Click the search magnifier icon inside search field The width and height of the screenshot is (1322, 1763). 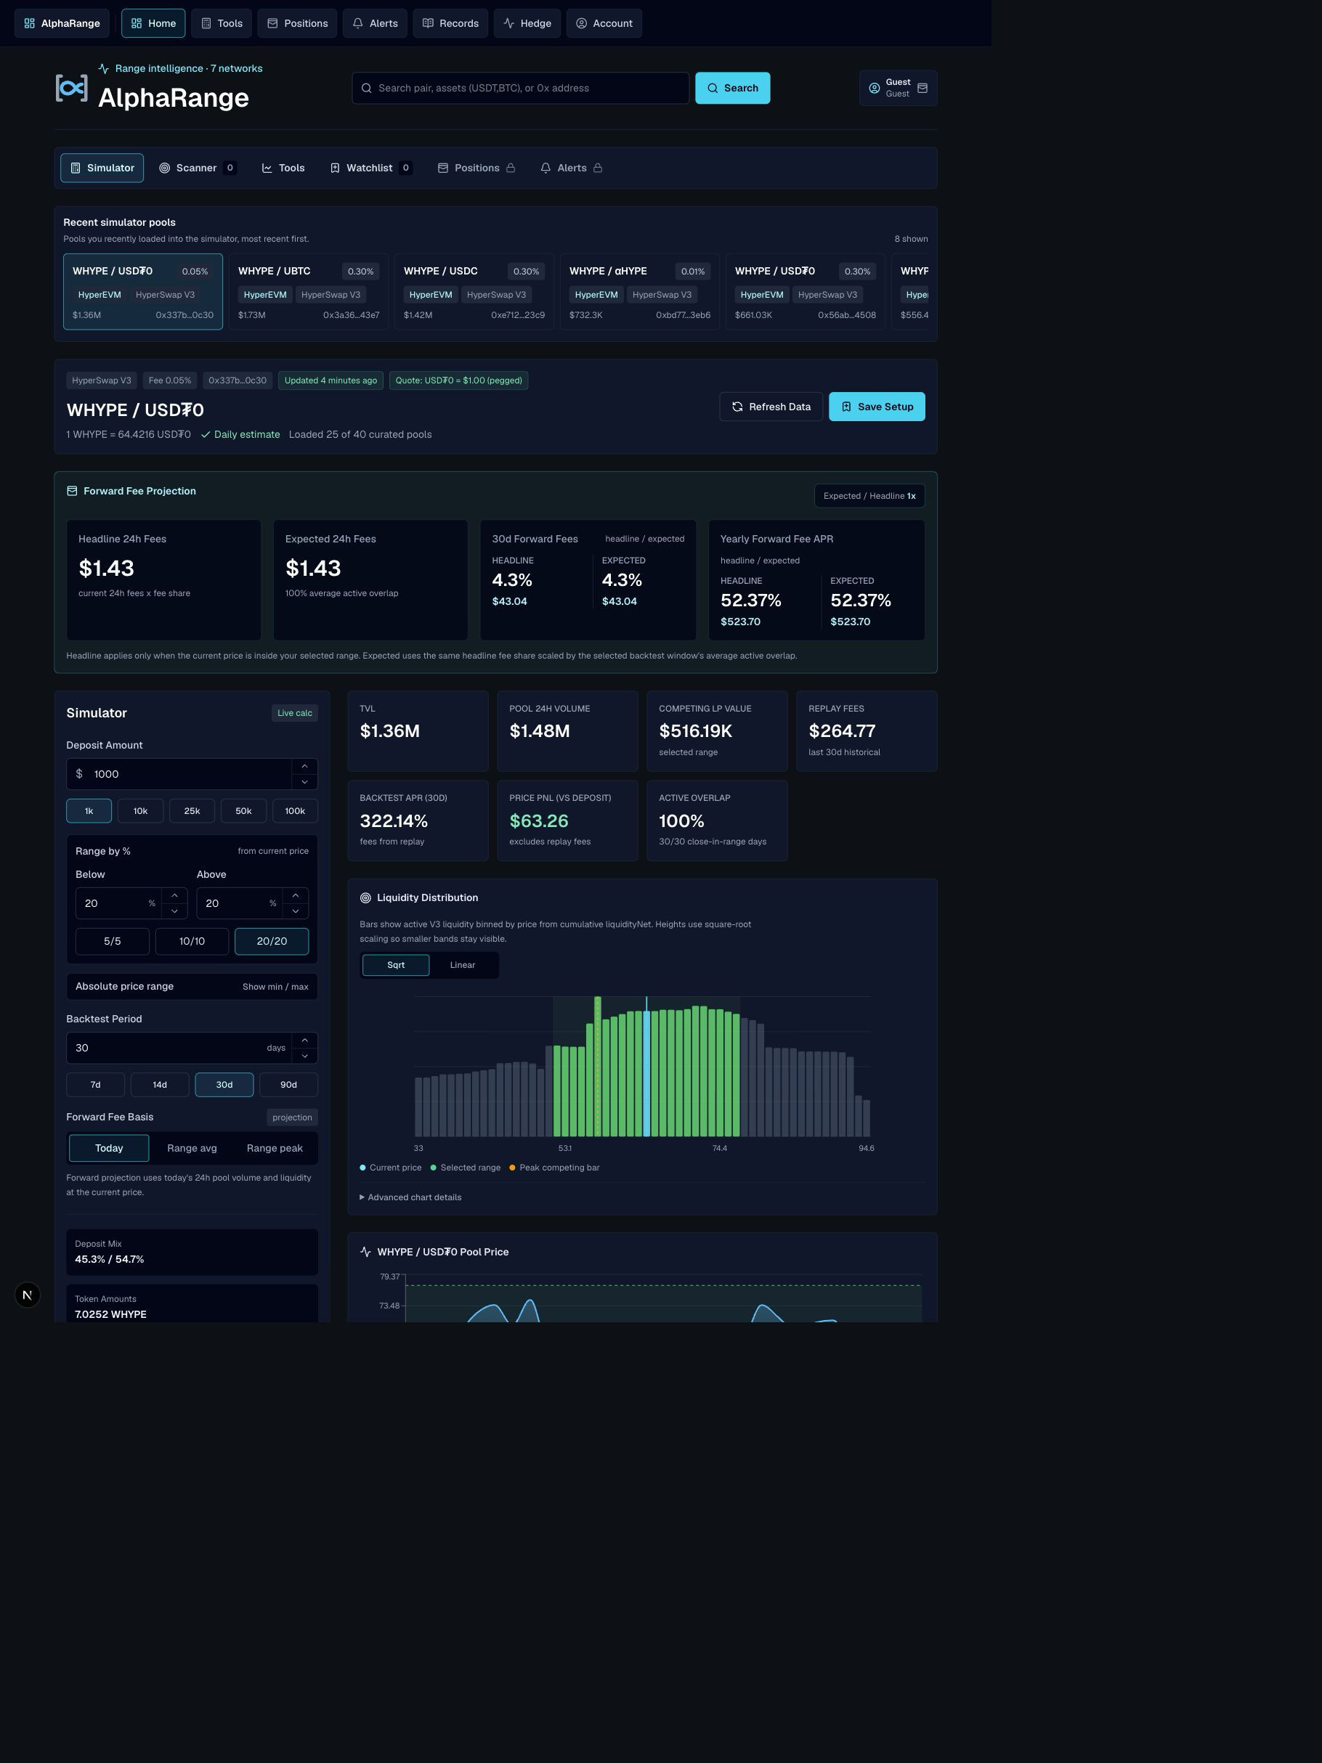(x=367, y=89)
